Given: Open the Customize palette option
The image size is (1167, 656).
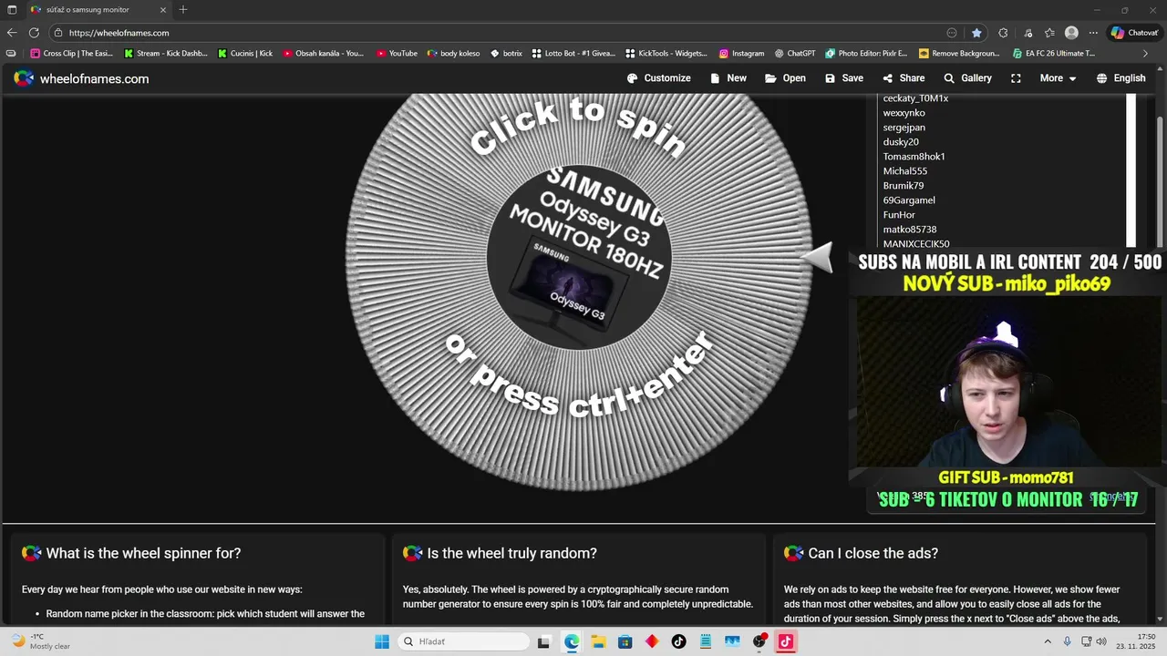Looking at the screenshot, I should [659, 78].
